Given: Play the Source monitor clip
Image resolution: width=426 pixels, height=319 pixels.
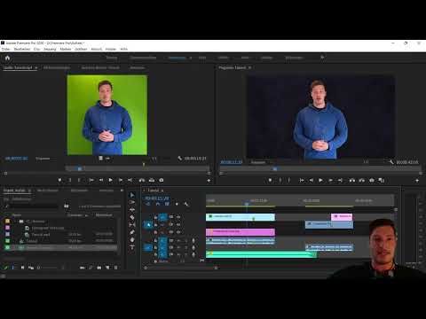Looking at the screenshot, I should (x=110, y=180).
